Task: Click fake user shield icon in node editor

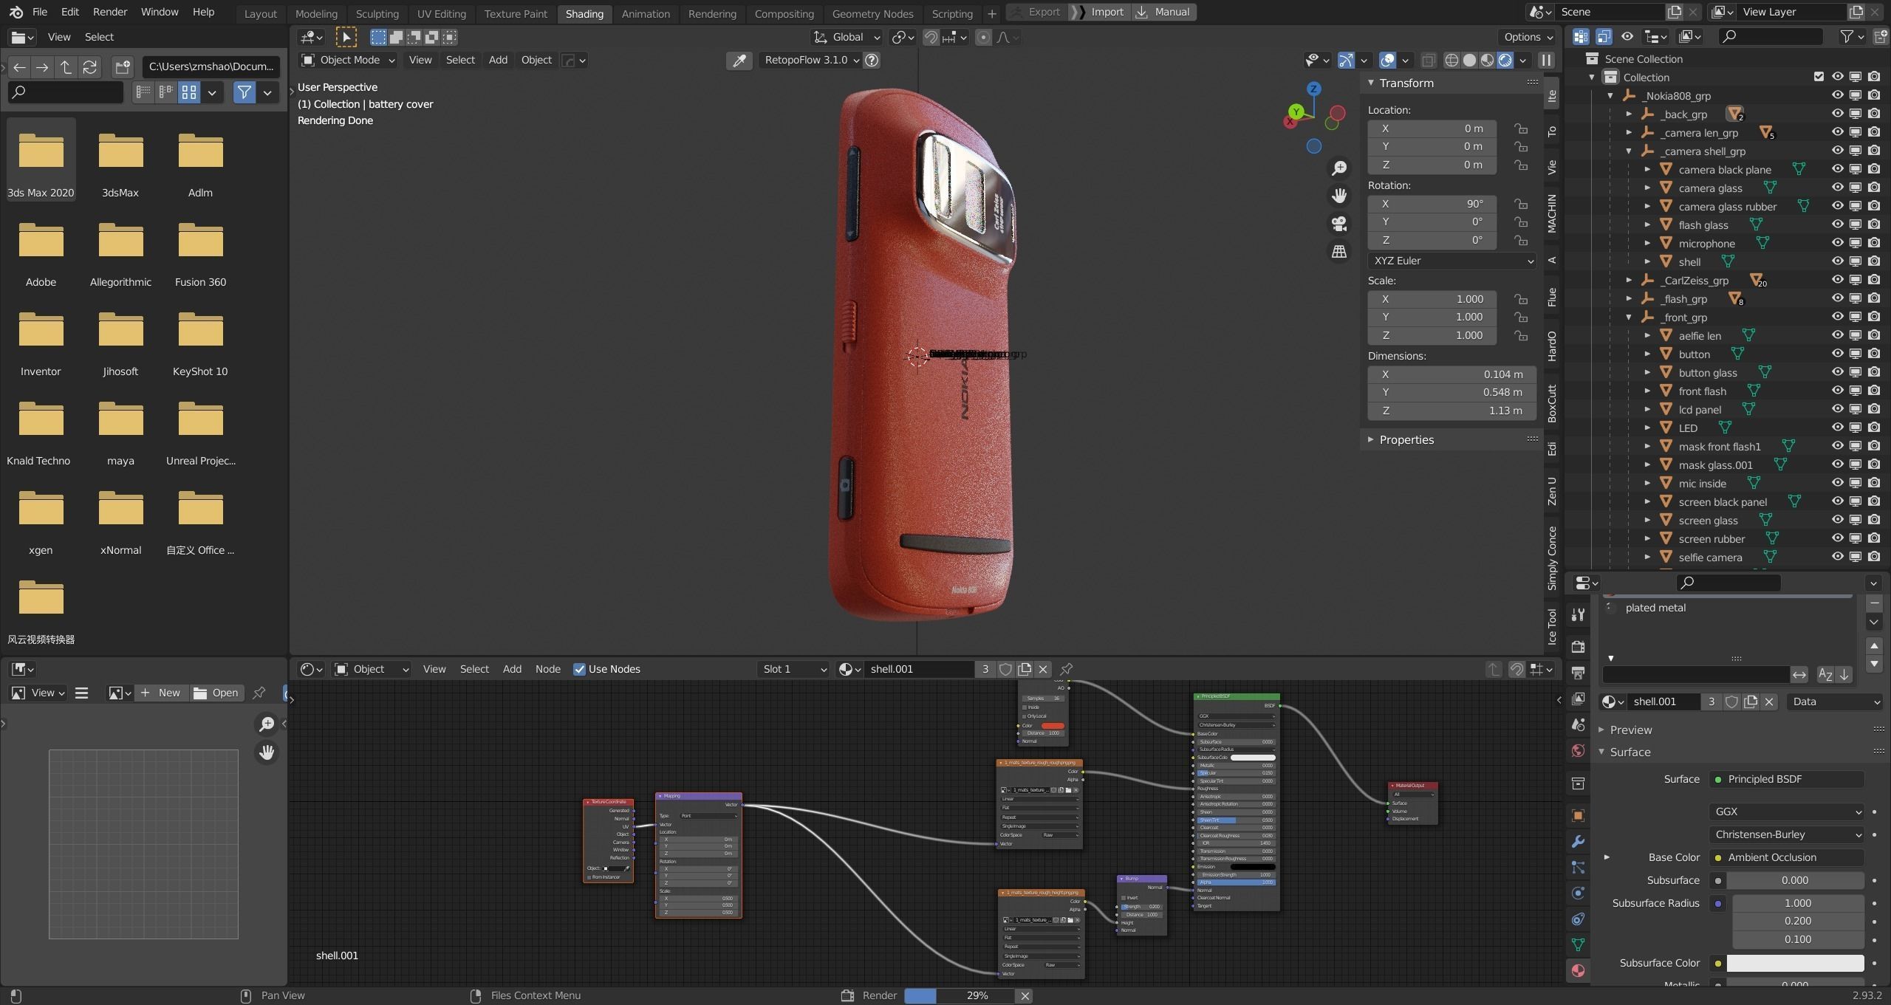Action: [1005, 669]
